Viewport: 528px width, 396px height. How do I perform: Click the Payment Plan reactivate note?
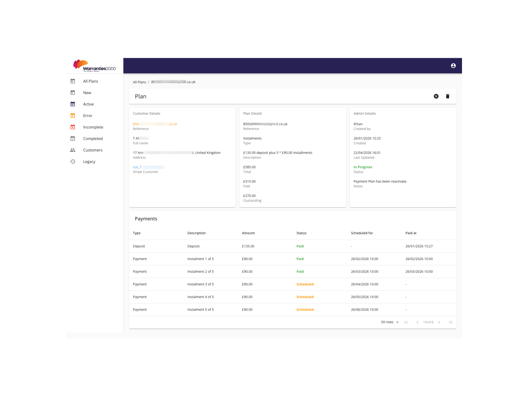pos(380,181)
